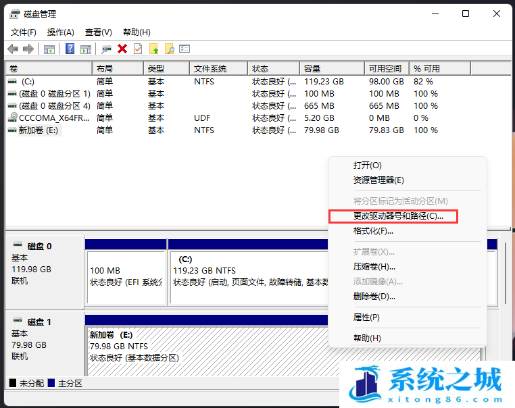Sort by the 卷 column header
Screen dimensions: 515x408
pos(49,69)
